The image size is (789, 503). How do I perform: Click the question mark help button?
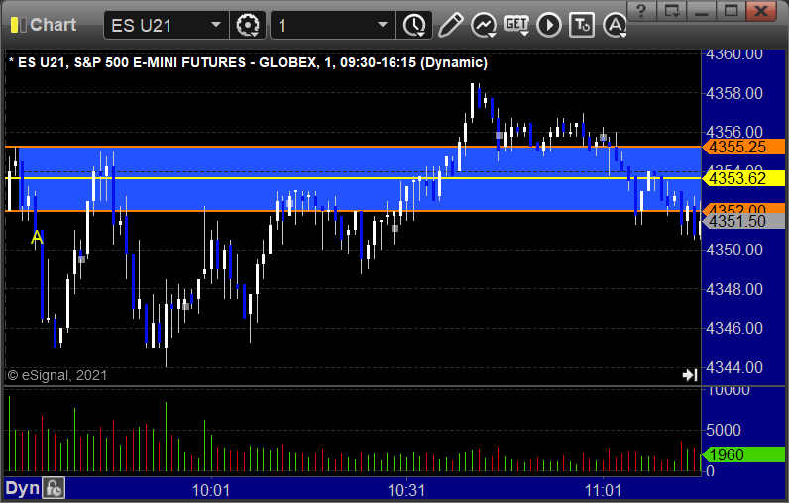(x=641, y=11)
